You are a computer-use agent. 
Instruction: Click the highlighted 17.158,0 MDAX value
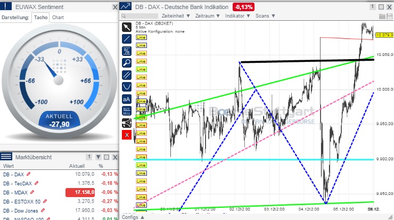[x=80, y=192]
